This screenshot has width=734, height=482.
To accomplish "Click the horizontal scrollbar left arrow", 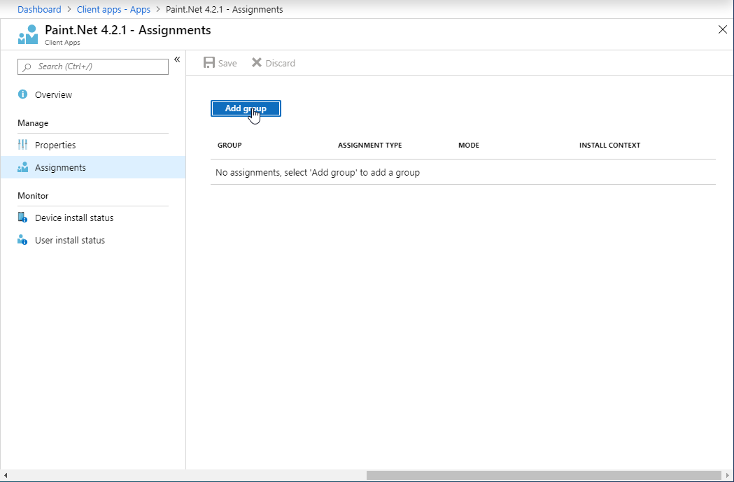I will tap(6, 476).
